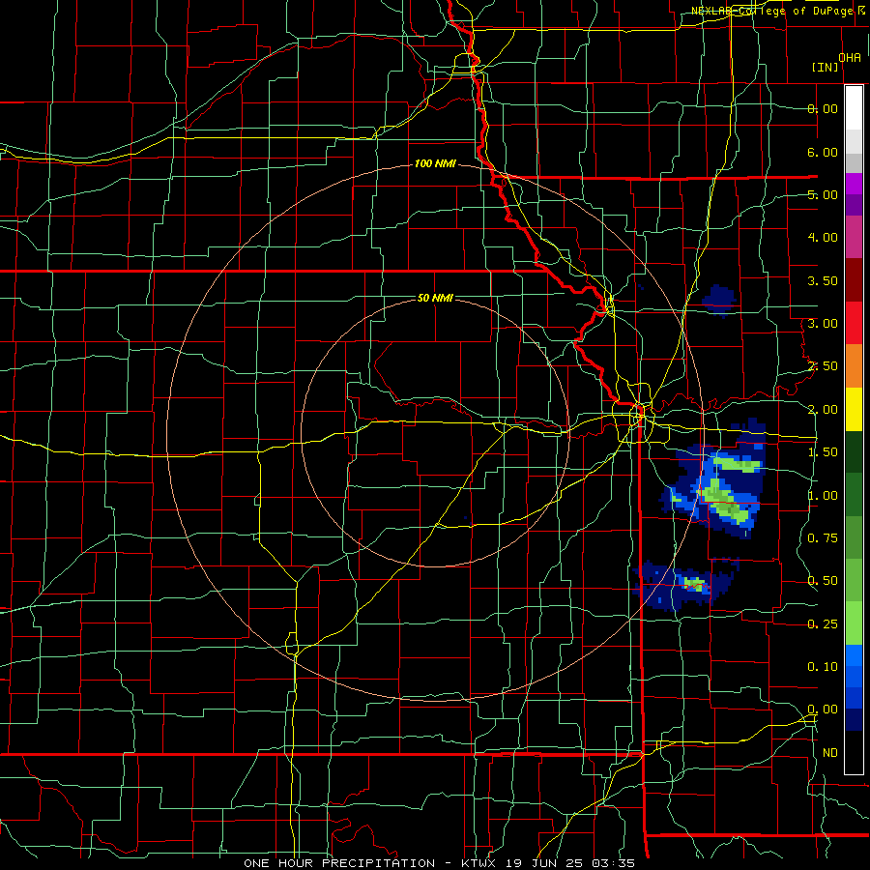Pick the dark red legend swatch
Viewport: 870px width, 870px height.
tap(854, 280)
